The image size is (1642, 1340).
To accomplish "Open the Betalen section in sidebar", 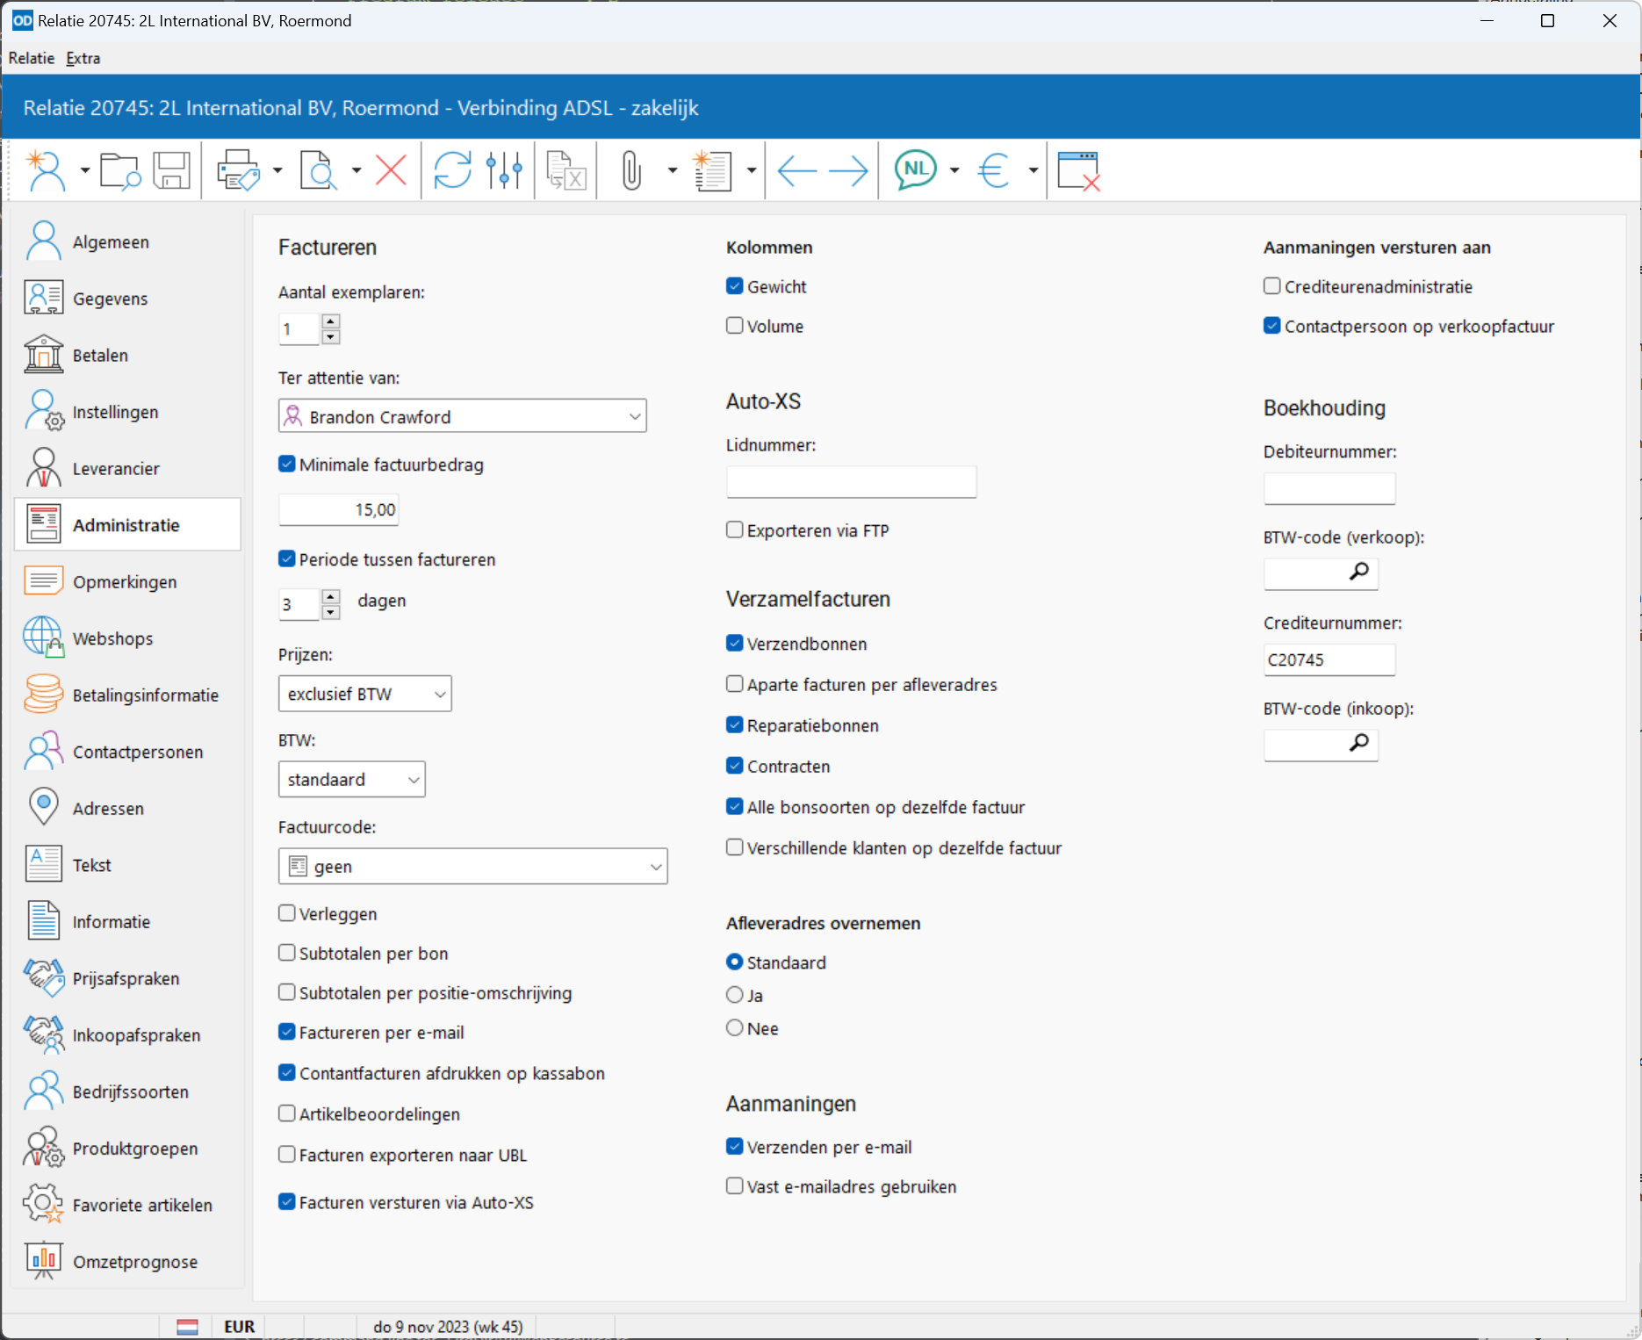I will pos(128,355).
